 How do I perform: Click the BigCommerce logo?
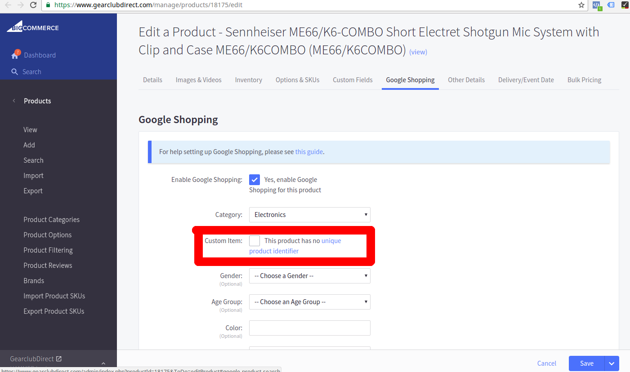tap(32, 27)
